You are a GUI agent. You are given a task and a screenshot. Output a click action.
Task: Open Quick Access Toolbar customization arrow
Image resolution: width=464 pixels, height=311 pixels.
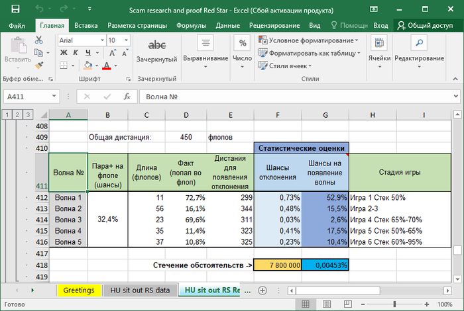pos(89,9)
